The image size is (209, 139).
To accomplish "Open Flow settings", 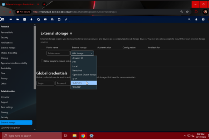I will pos(3,73).
